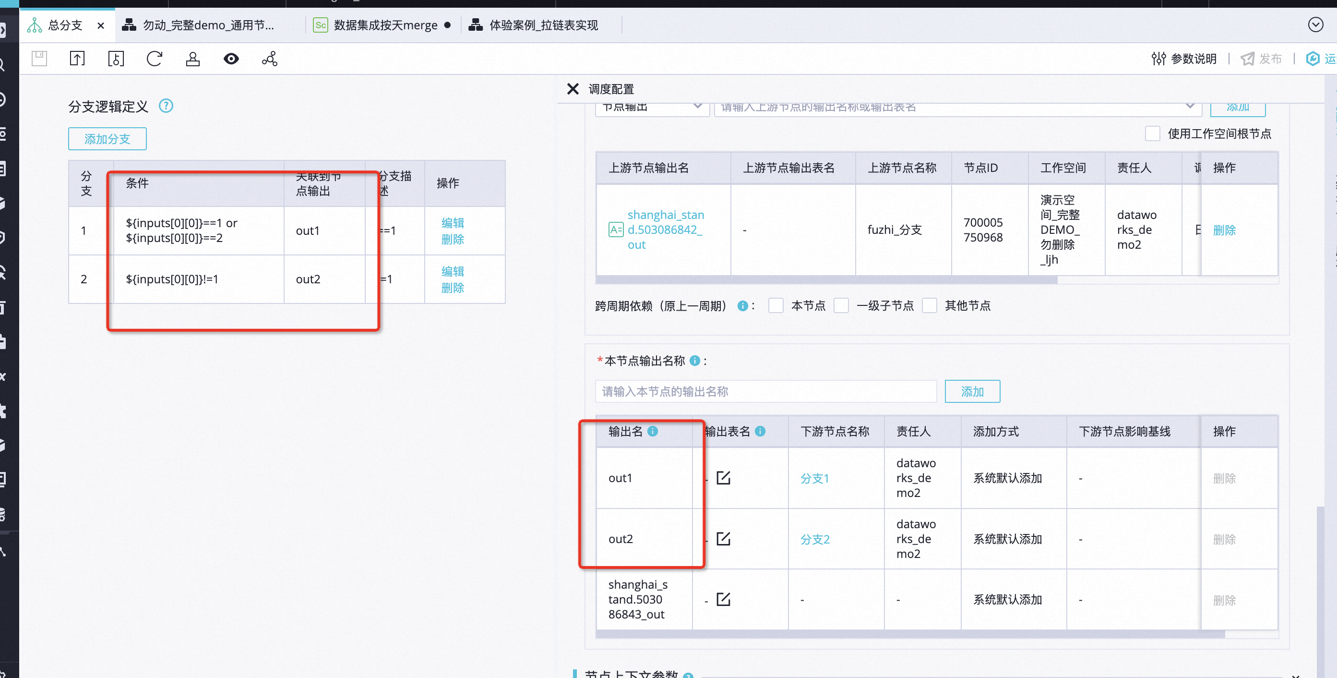Open downstream node 分支1 link

(815, 478)
